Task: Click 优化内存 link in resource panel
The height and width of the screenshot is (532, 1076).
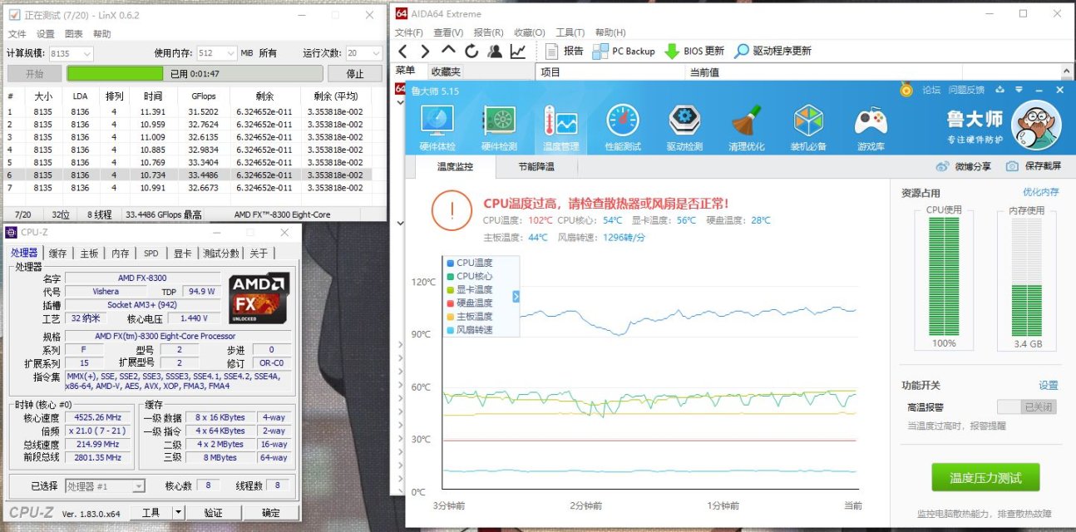Action: tap(1041, 192)
